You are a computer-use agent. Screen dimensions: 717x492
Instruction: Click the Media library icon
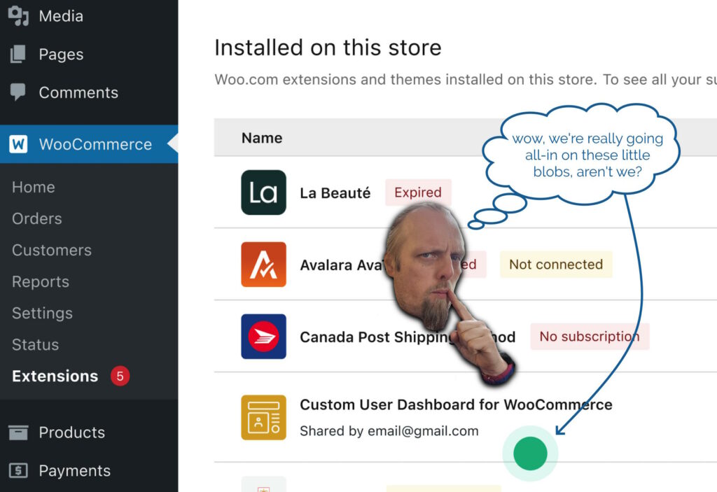pyautogui.click(x=19, y=15)
